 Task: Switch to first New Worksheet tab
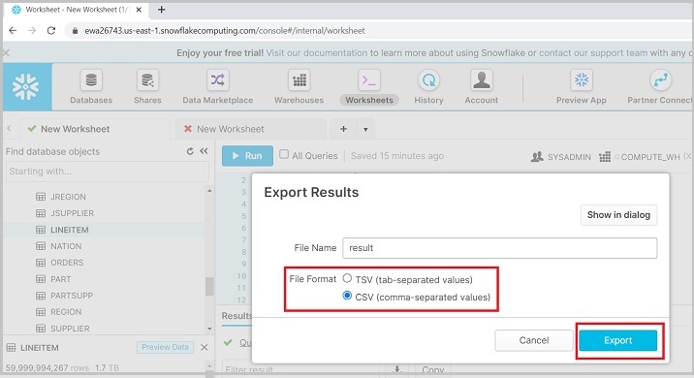point(76,129)
